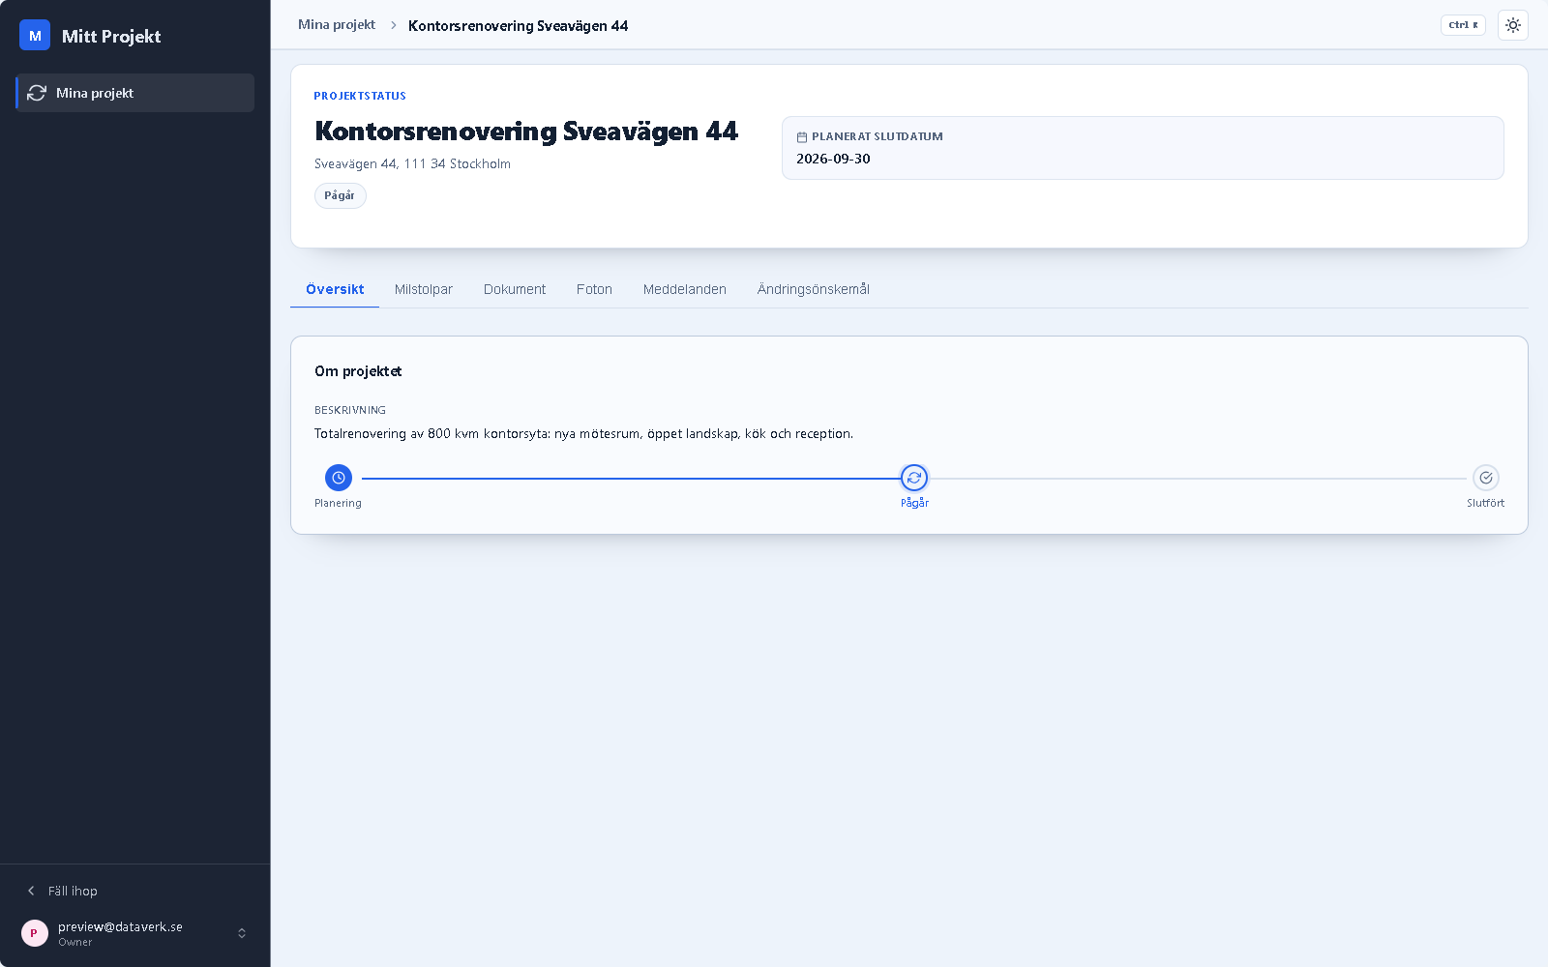Click the Mina projekt breadcrumb link
Viewport: 1548px width, 967px height.
pyautogui.click(x=337, y=25)
